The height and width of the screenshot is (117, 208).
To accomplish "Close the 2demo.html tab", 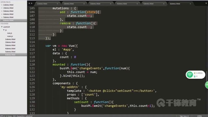I will (84, 4).
